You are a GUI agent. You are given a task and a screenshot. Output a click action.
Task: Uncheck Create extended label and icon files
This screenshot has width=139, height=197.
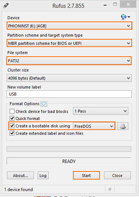click(x=12, y=133)
